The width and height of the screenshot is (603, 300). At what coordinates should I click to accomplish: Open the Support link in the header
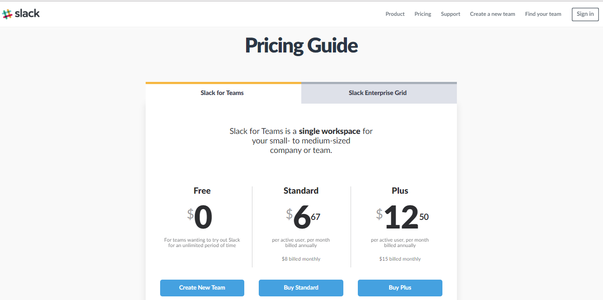pos(451,14)
